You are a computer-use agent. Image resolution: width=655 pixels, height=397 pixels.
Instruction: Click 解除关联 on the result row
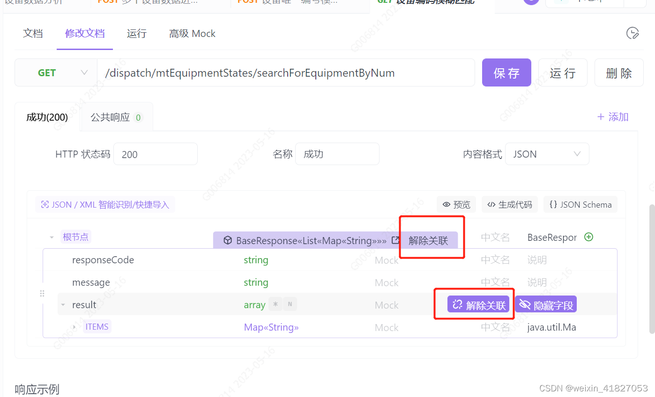[x=478, y=305]
